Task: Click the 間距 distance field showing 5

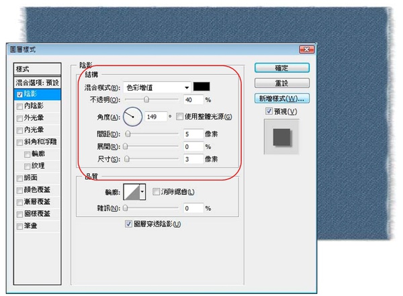Action: (193, 134)
